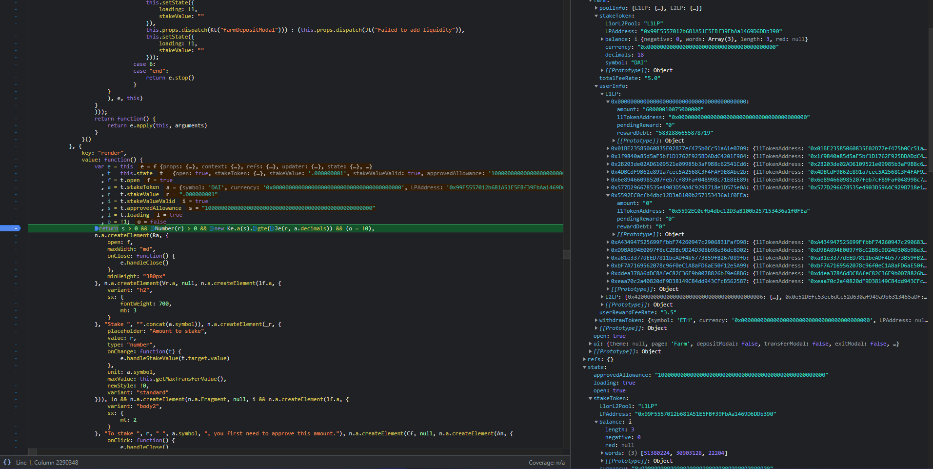
Task: Click 'Line 1, Column 2290348' status text
Action: tap(47, 462)
